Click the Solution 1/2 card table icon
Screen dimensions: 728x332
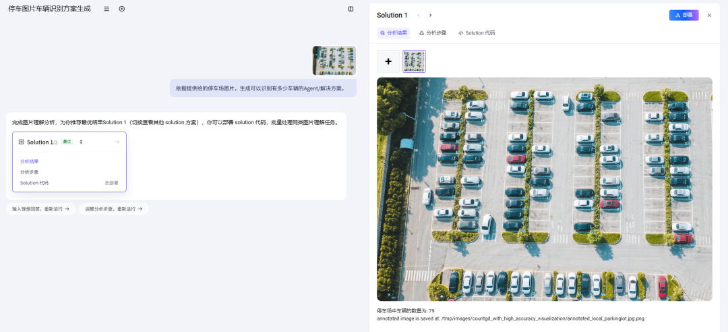[22, 142]
